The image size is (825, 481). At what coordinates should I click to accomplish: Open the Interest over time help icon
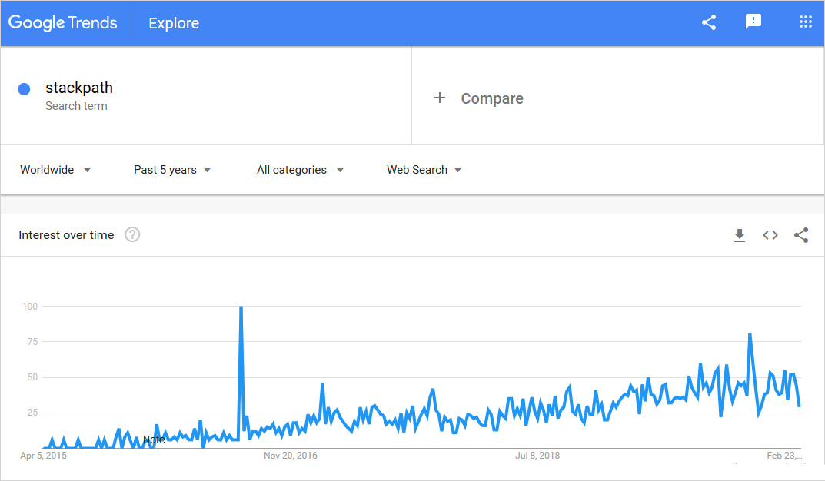click(132, 235)
